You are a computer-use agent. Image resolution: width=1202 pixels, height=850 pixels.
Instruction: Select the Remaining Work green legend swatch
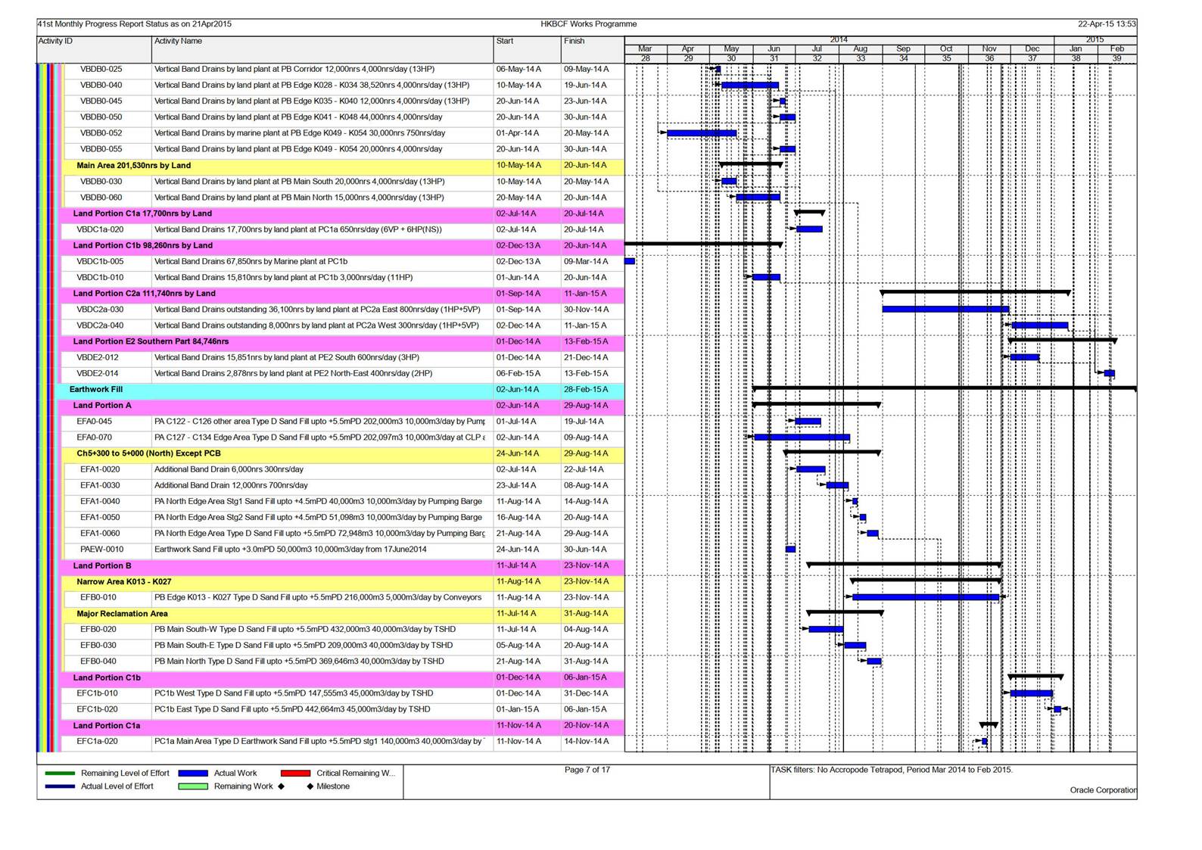coord(193,786)
